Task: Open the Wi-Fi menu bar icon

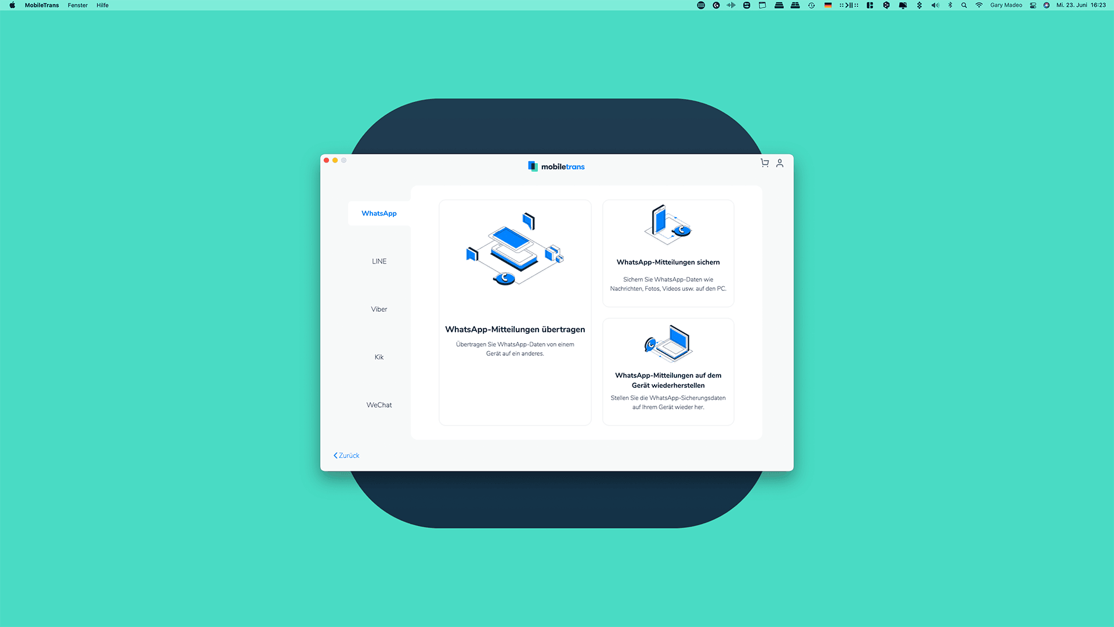Action: [x=979, y=5]
